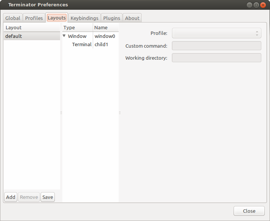Click the child1 name cell
The width and height of the screenshot is (270, 221).
point(101,44)
